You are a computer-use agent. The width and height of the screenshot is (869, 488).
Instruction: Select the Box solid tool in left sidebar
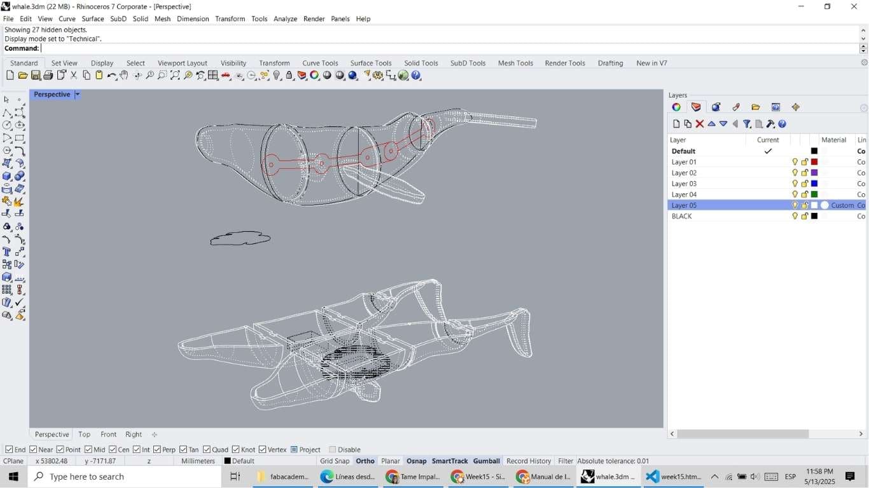point(7,176)
